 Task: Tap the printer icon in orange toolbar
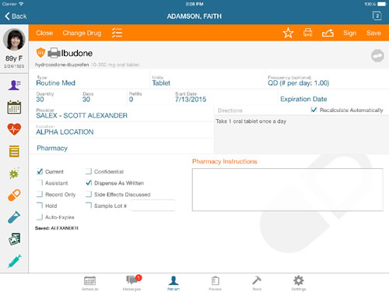pyautogui.click(x=307, y=33)
